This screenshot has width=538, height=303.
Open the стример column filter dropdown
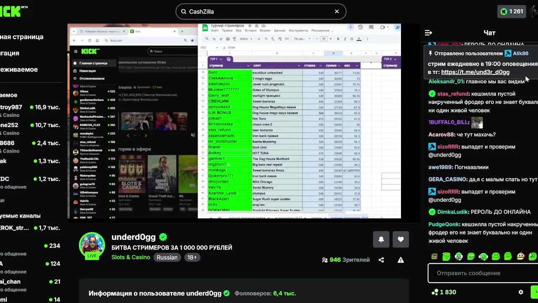point(248,66)
